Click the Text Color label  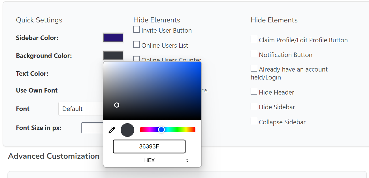point(32,74)
